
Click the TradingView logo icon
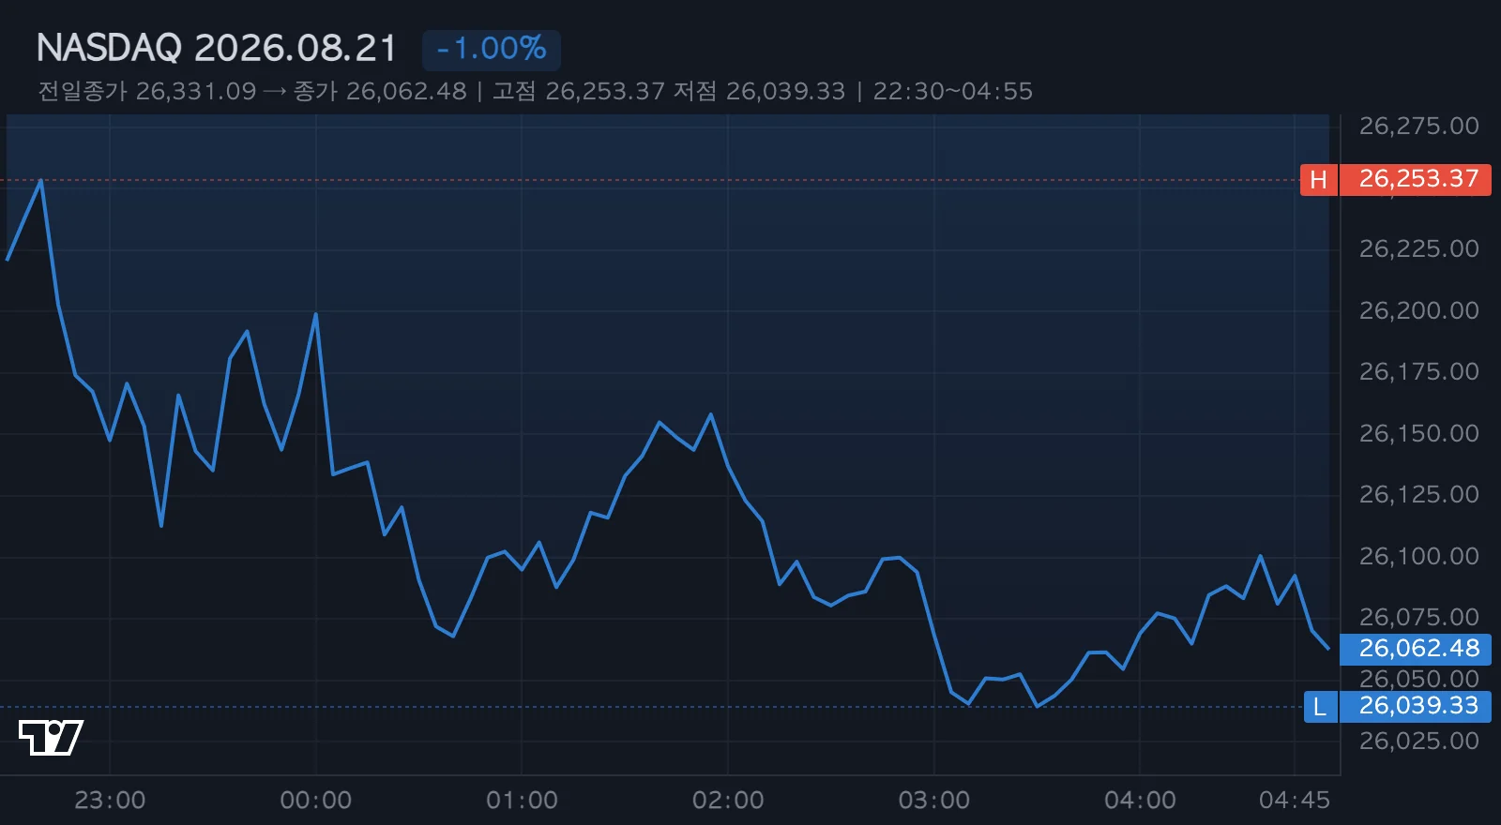51,738
